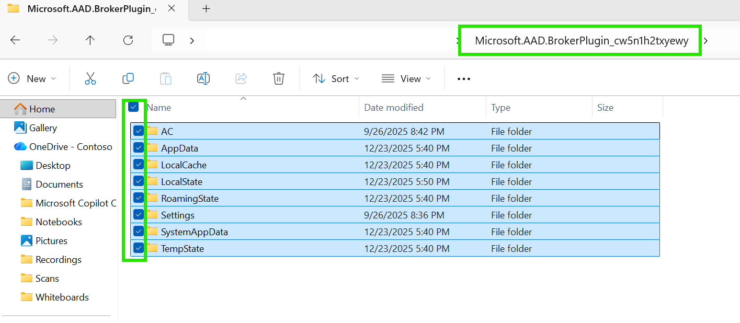Select the LocalState folder name

[x=181, y=182]
